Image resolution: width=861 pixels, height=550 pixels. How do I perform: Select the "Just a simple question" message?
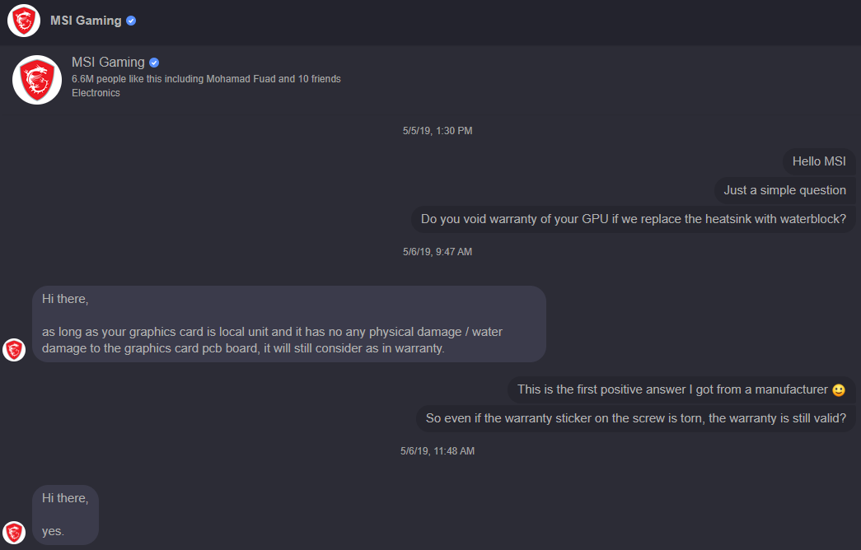[x=784, y=190]
